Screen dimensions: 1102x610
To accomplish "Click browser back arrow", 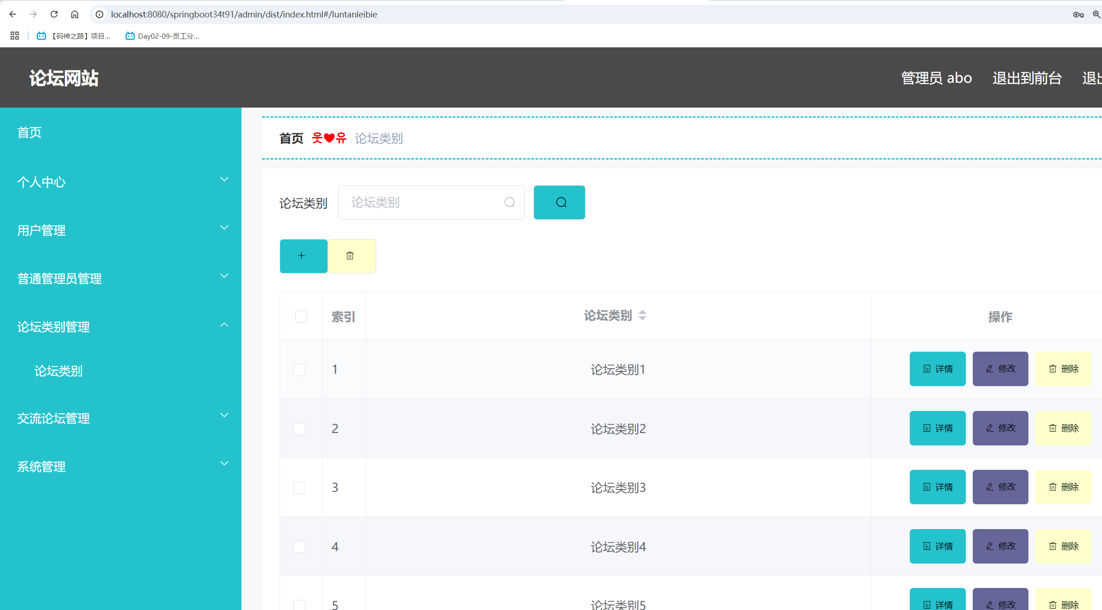I will [13, 14].
